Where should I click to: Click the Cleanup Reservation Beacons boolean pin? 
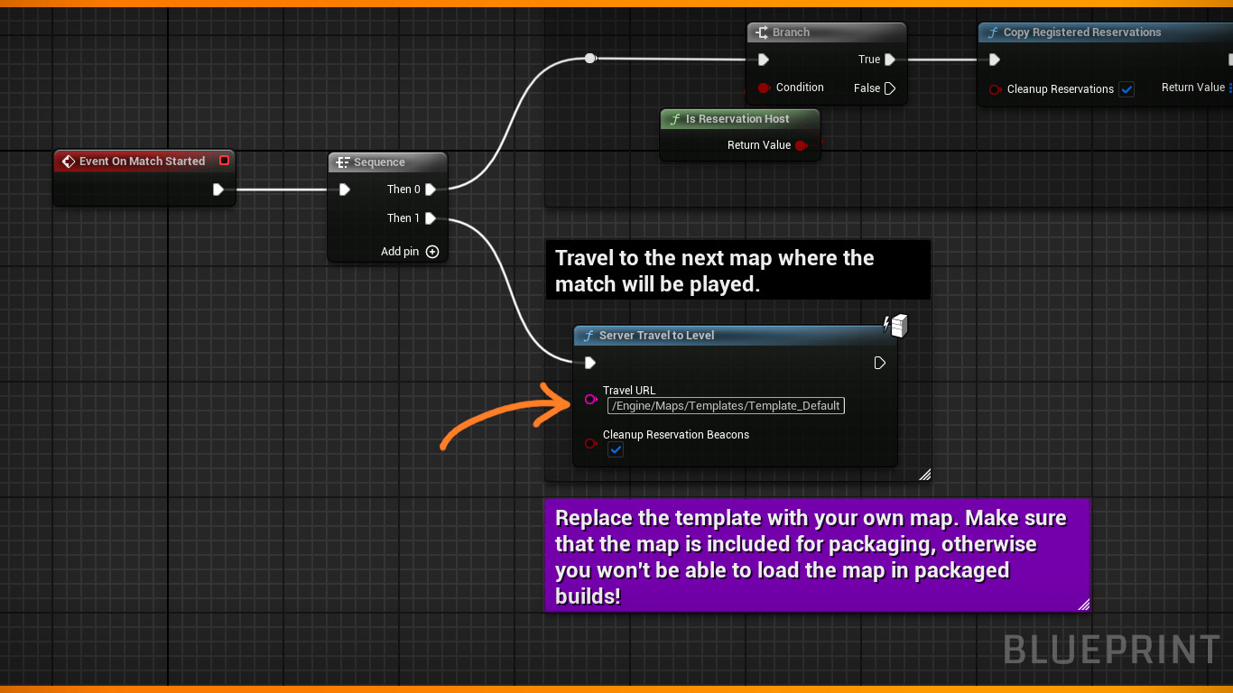pos(590,443)
